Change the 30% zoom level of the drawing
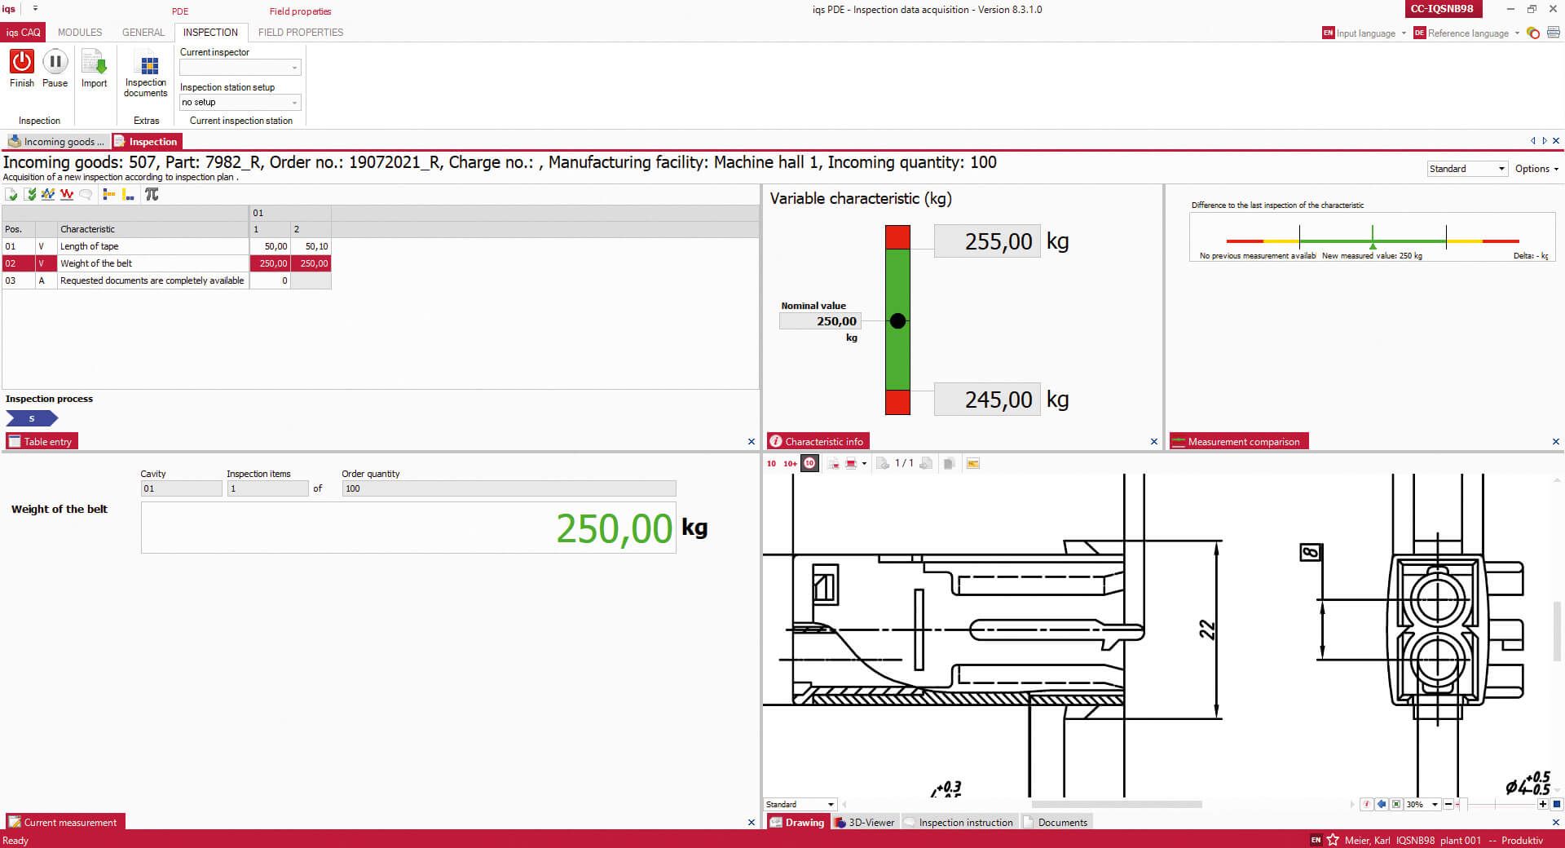 (x=1420, y=805)
